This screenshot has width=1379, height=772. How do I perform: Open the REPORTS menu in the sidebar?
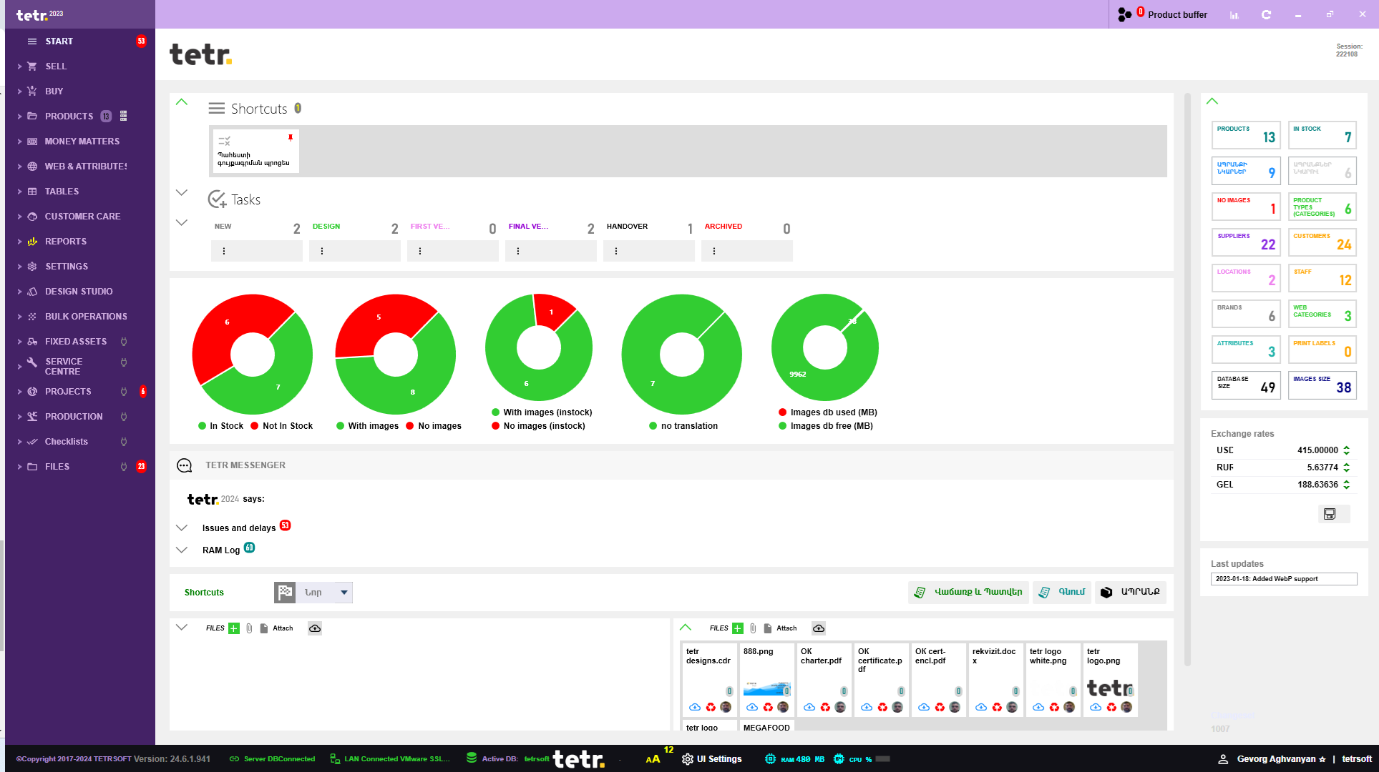66,242
